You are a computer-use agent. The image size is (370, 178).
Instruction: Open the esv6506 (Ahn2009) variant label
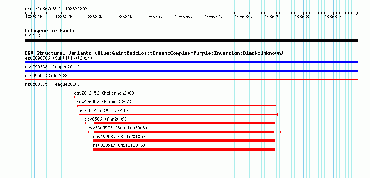tap(106, 119)
